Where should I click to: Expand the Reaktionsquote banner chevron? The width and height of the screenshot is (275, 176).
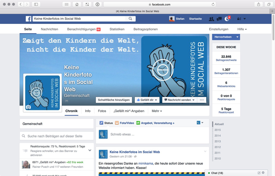point(90,150)
